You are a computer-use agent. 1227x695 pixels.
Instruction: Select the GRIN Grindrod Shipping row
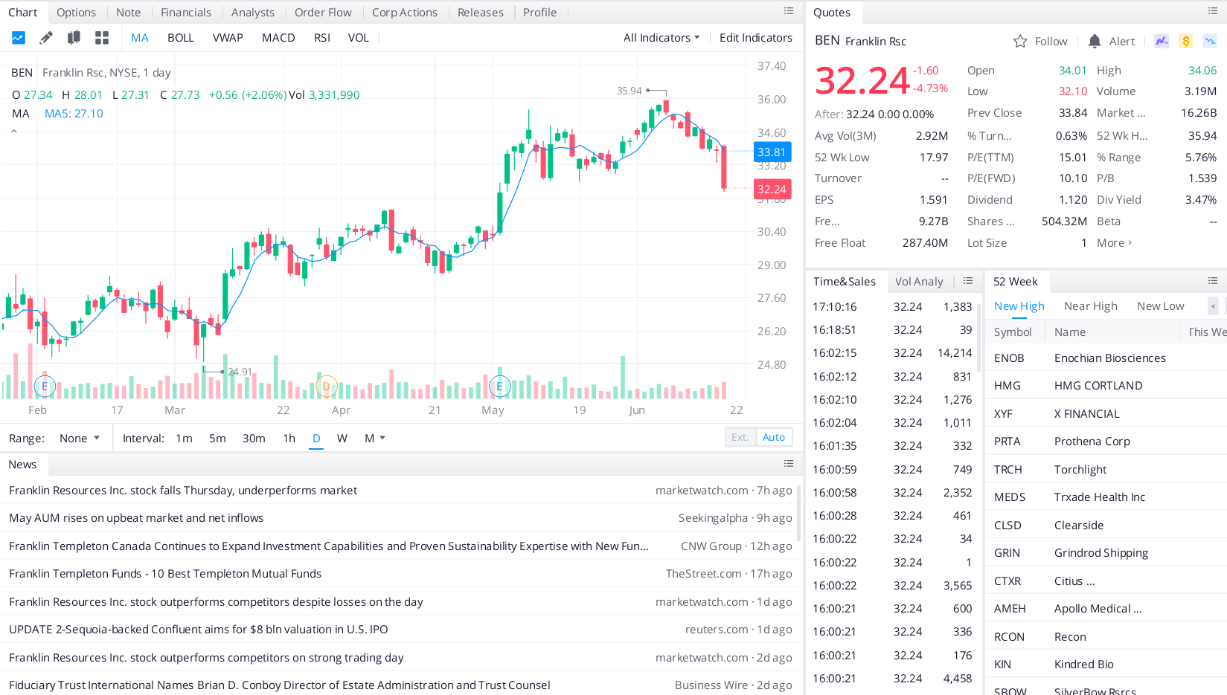pyautogui.click(x=1106, y=553)
